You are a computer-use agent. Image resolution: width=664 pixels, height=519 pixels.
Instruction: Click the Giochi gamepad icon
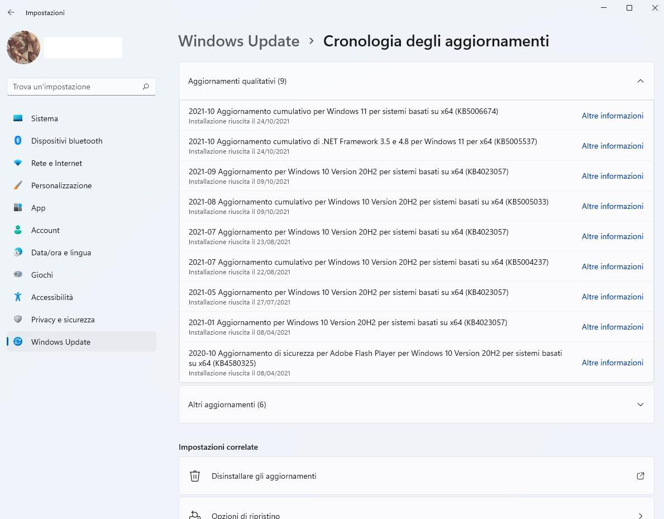[18, 274]
